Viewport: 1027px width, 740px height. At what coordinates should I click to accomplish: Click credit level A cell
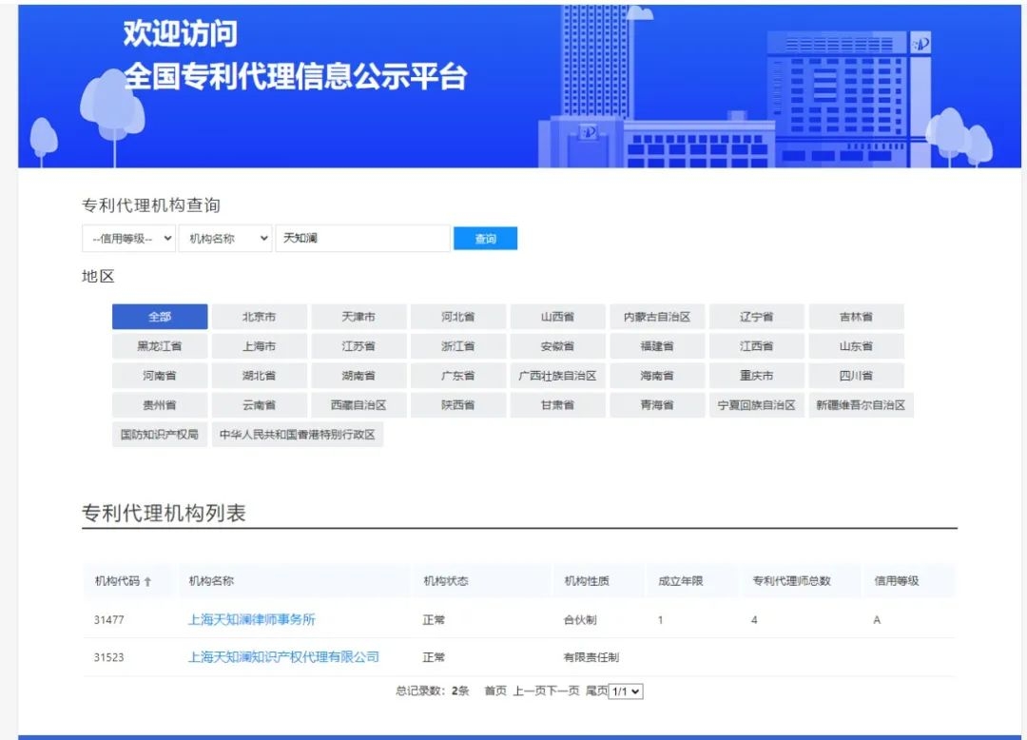(x=877, y=619)
